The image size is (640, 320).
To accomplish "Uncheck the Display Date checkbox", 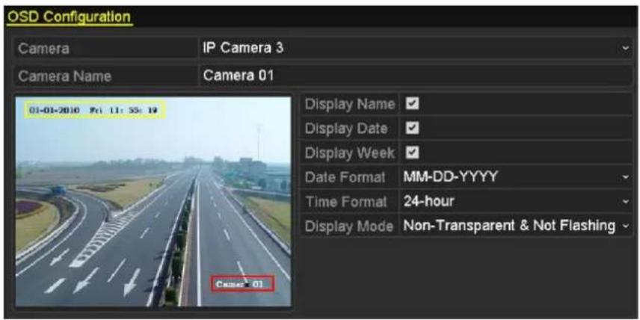I will [x=412, y=129].
